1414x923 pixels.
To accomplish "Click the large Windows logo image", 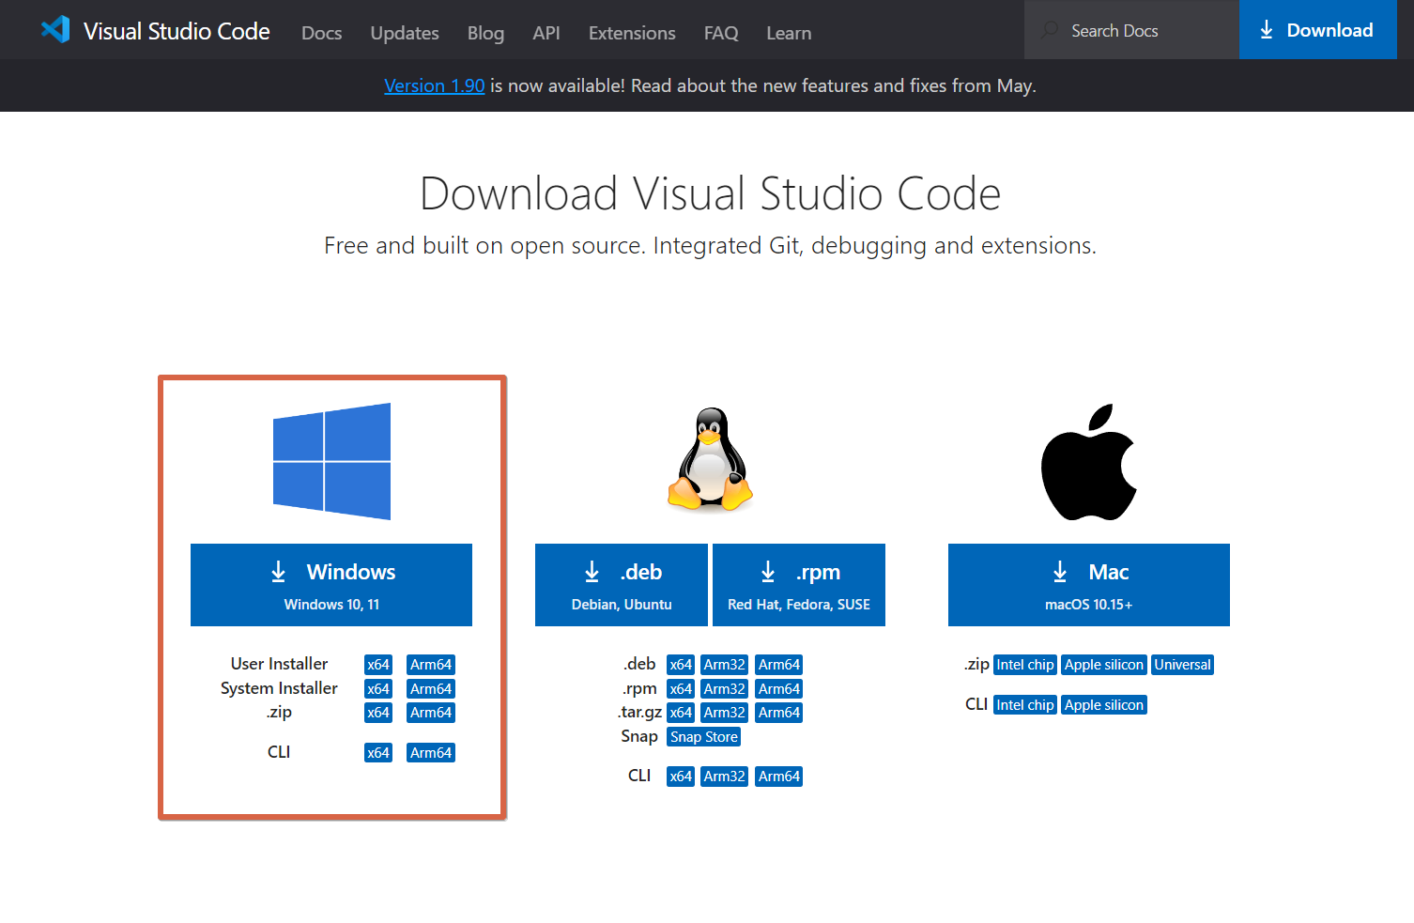I will (331, 461).
